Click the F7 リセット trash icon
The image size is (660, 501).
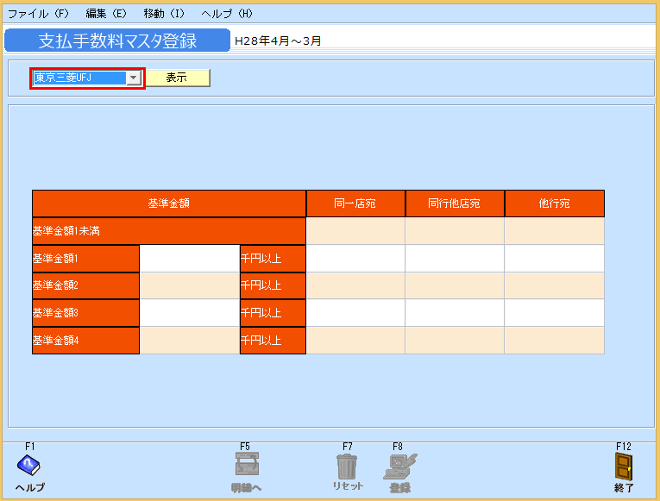tap(347, 466)
